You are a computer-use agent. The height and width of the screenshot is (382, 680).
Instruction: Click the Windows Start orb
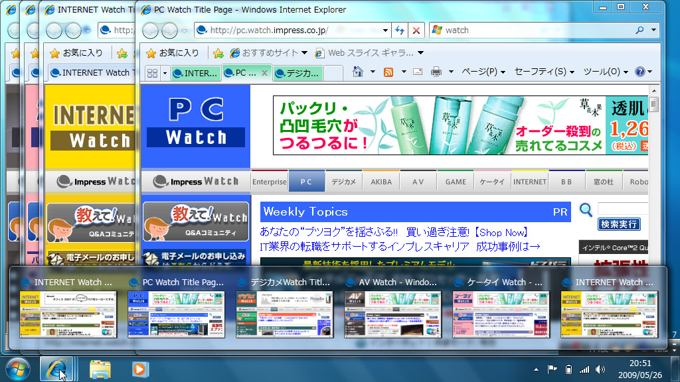tap(17, 369)
